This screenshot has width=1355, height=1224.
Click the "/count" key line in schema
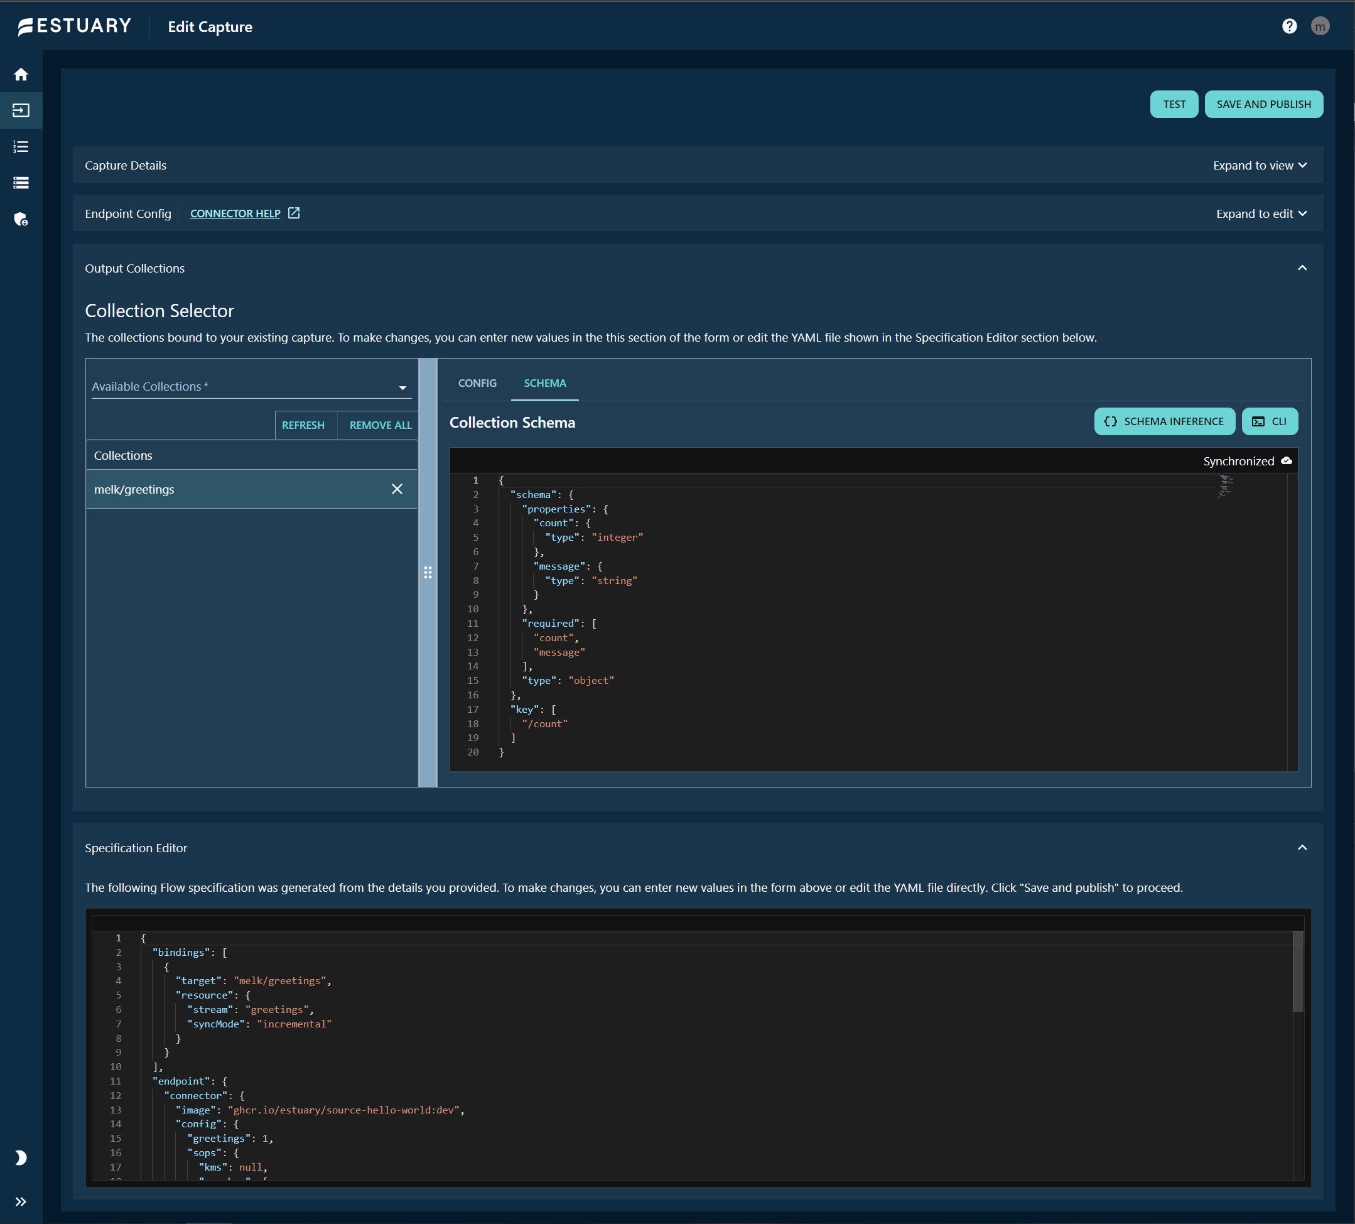click(544, 724)
